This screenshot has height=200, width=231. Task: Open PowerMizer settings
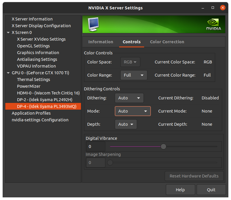[x=29, y=86]
